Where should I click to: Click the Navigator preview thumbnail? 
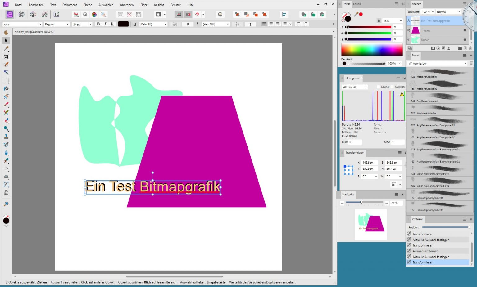coord(371,224)
